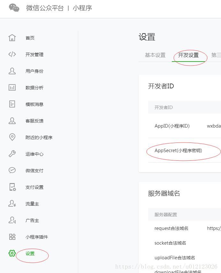221x273 pixels.
Task: Click the advertiser icon for 广告主
Action: tap(12, 220)
